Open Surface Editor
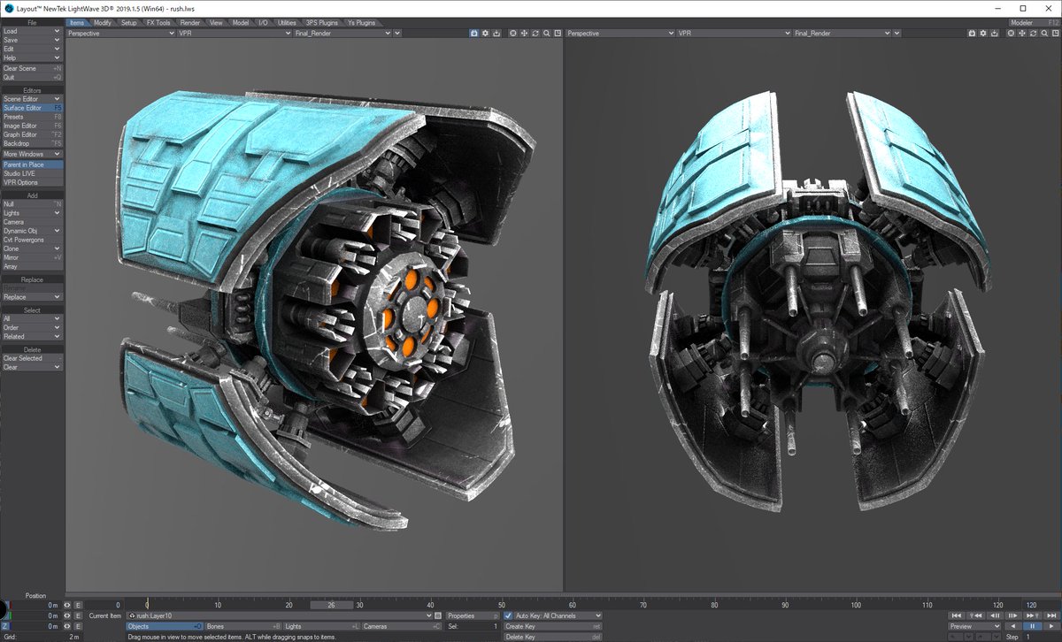Screen dimensions: 1062x642 point(32,108)
